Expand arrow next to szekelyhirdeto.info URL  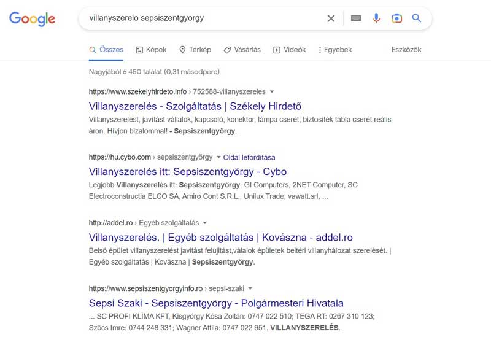point(272,91)
